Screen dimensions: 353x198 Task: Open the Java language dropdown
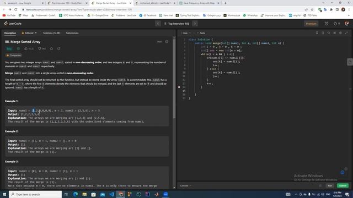186,33
